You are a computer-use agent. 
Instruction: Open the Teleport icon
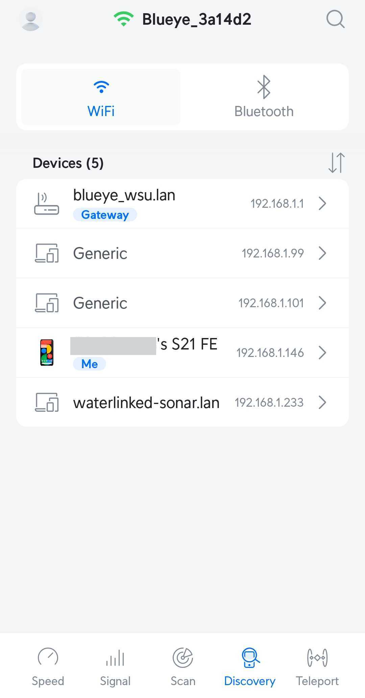click(317, 657)
